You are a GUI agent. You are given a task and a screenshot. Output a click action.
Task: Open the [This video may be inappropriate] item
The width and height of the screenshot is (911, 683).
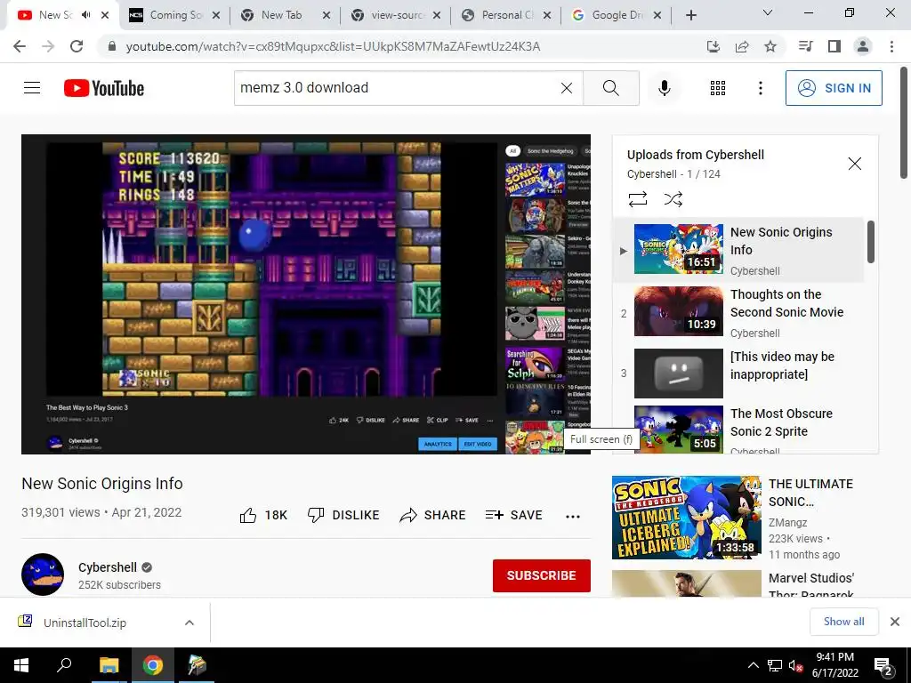click(739, 373)
